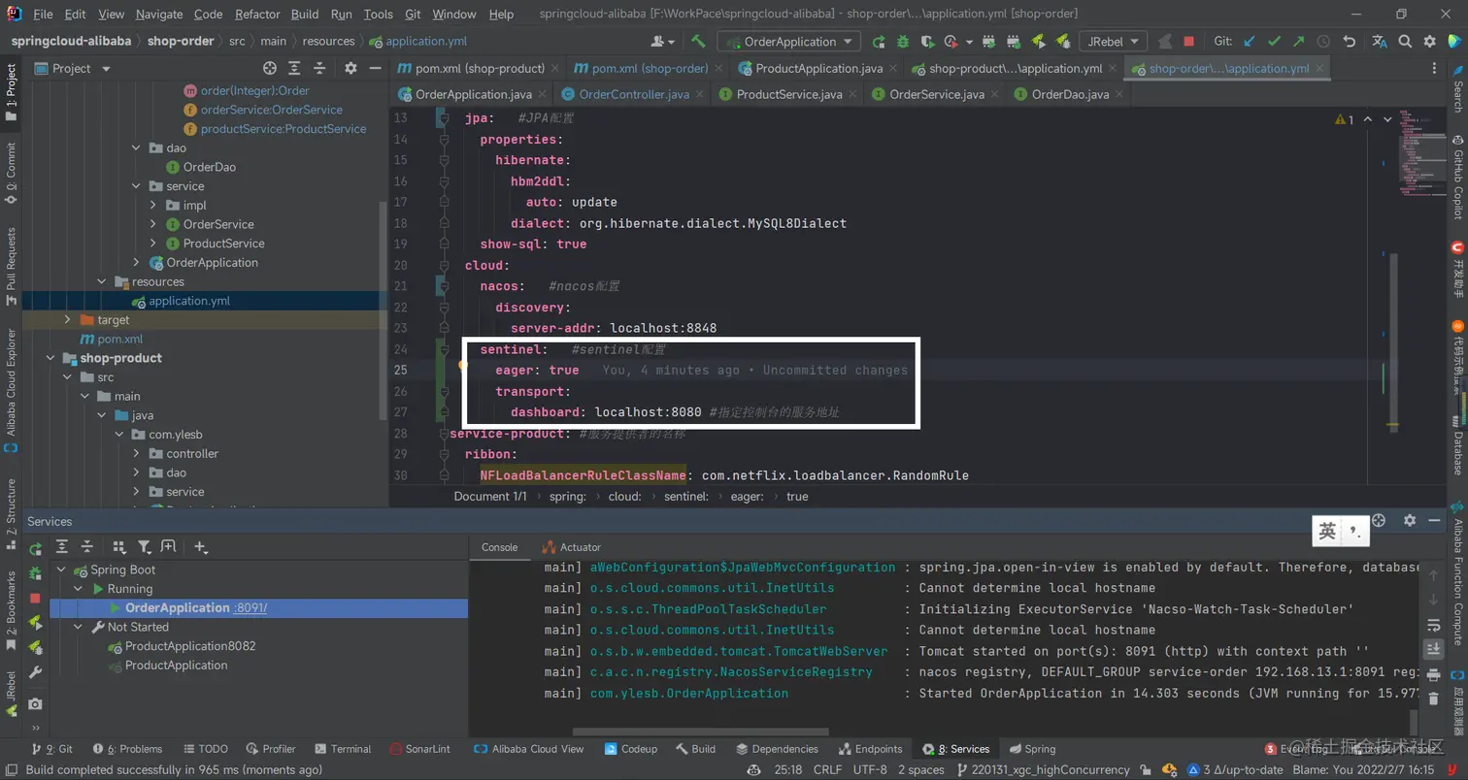
Task: Collapse the Spring Boot node in Services
Action: click(62, 569)
